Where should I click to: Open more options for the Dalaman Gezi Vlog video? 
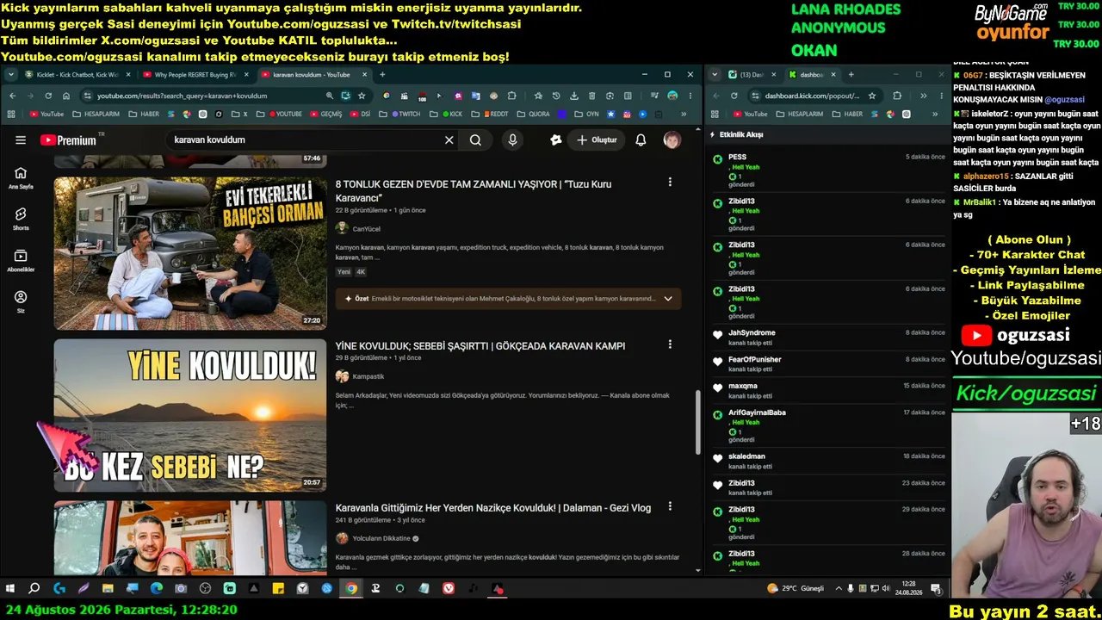[x=670, y=506]
